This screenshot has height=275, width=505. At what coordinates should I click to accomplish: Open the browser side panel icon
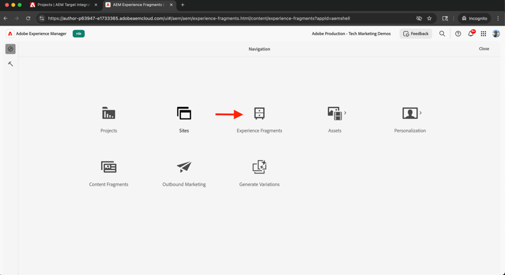tap(445, 18)
